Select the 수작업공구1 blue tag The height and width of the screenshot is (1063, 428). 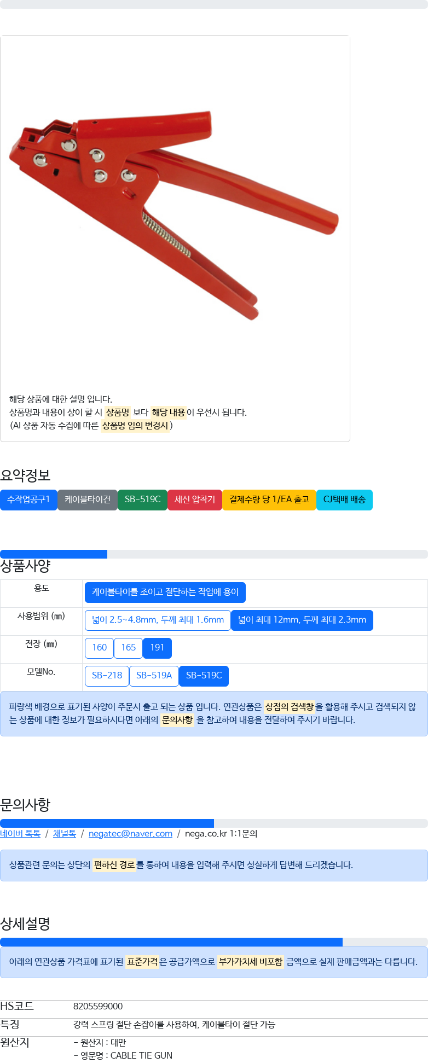pyautogui.click(x=28, y=499)
